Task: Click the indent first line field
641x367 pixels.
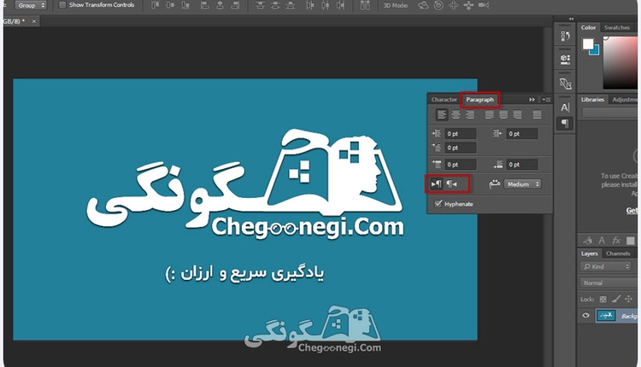Action: click(x=461, y=148)
